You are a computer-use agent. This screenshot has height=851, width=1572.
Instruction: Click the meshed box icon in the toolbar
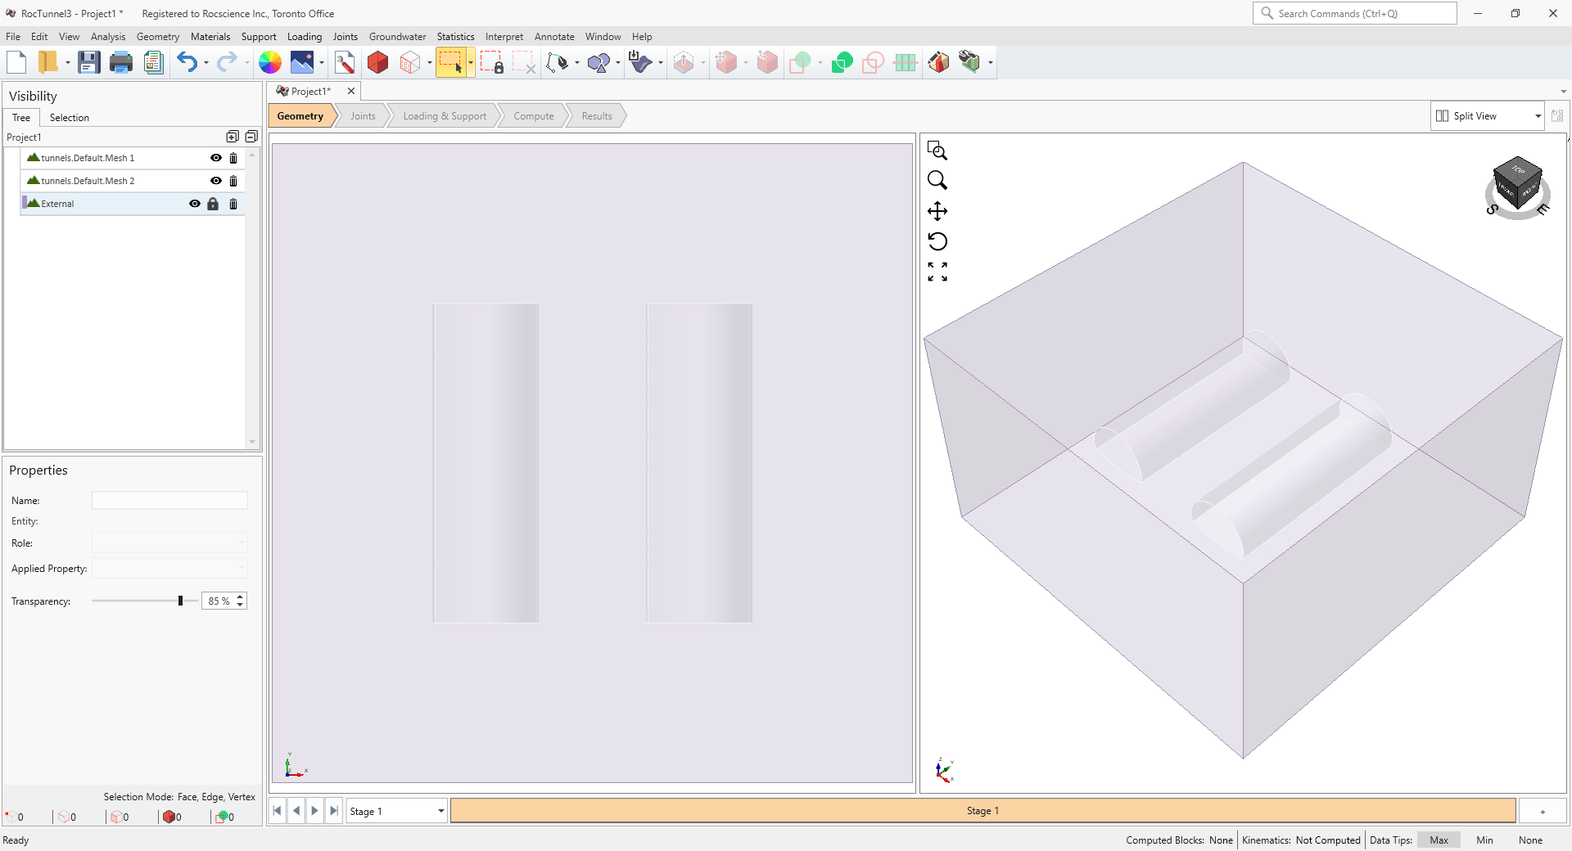pos(409,62)
